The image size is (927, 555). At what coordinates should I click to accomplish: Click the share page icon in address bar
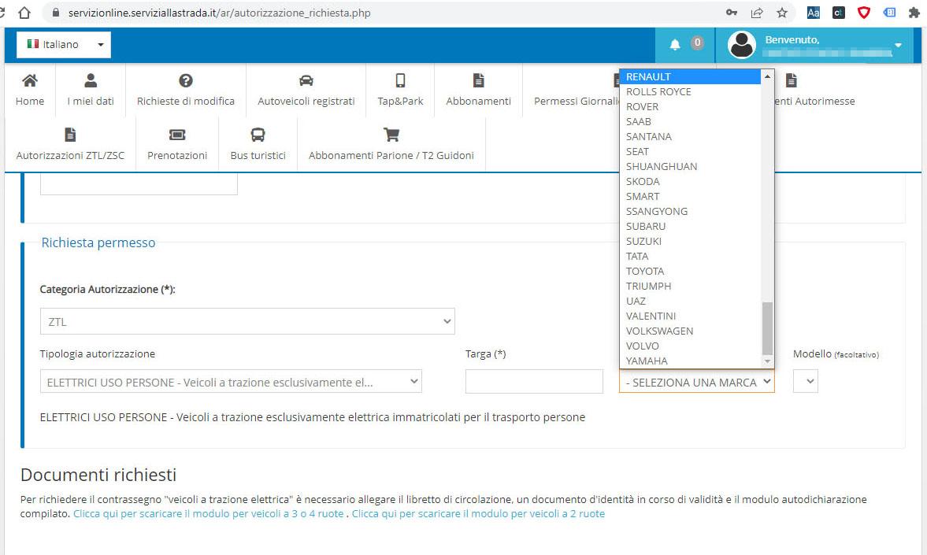[757, 13]
